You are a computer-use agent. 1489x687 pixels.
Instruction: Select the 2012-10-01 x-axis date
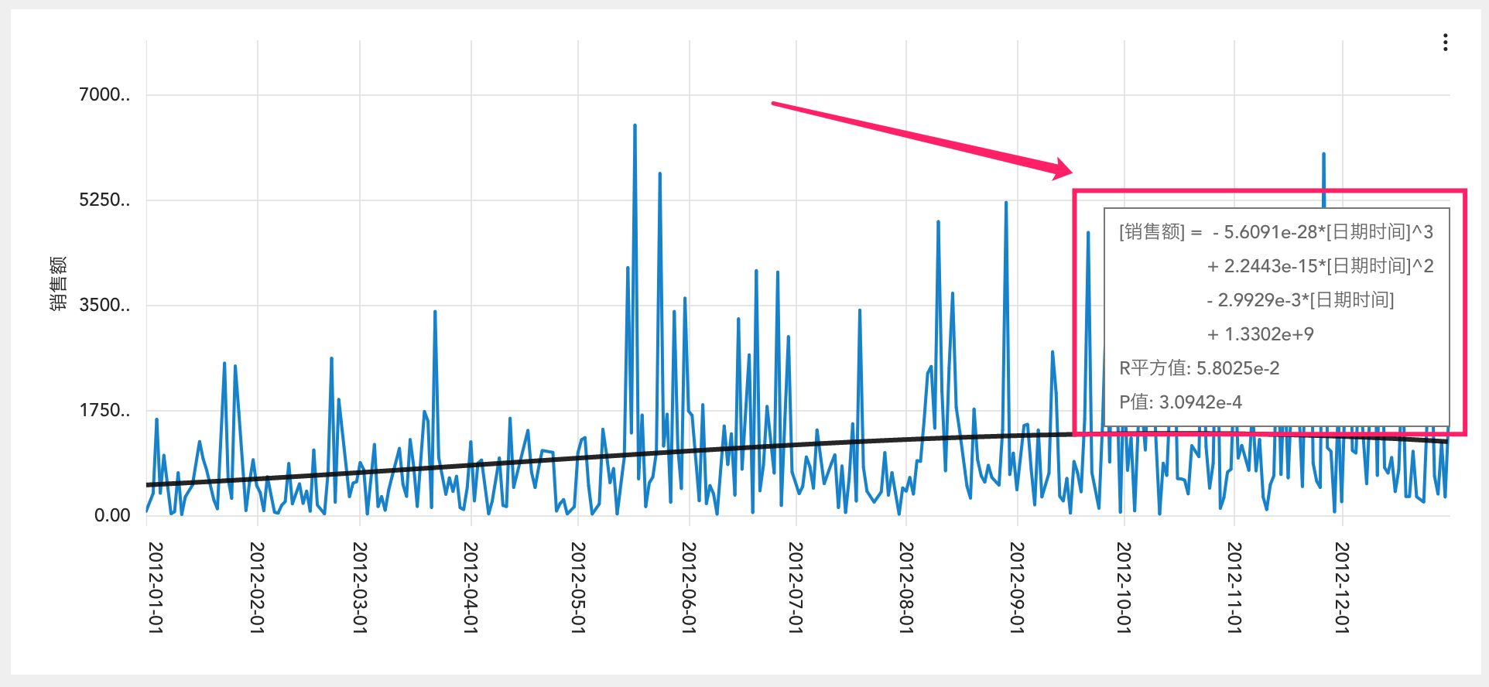pos(1124,587)
